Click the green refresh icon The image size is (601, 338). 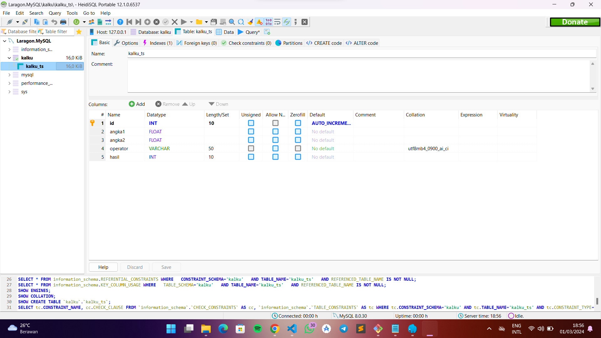(76, 22)
